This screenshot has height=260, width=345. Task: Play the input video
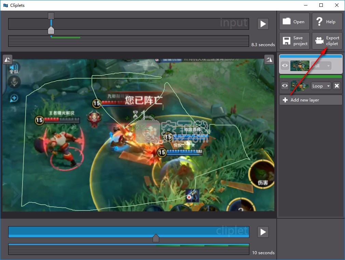coord(263,24)
